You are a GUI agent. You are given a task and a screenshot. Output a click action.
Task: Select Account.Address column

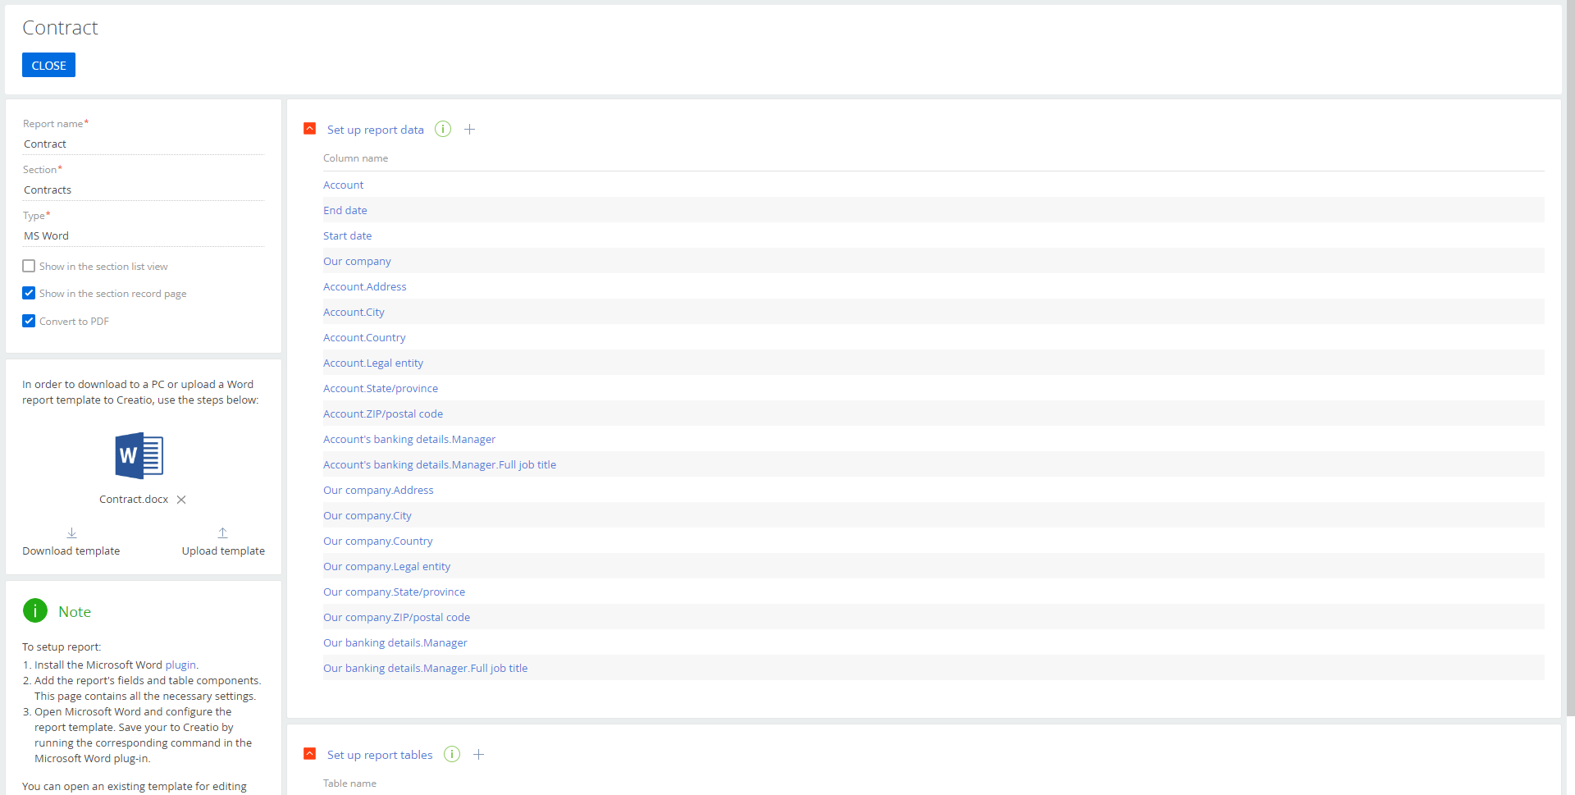365,287
